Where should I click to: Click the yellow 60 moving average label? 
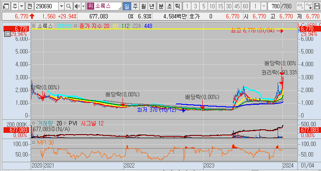115,26
